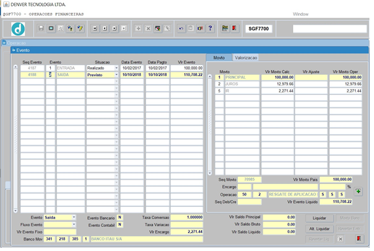Click the Save icon in the toolbar

click(41, 29)
